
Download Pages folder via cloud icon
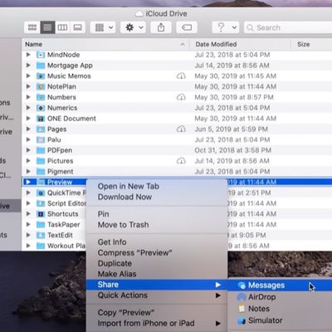coord(181,129)
